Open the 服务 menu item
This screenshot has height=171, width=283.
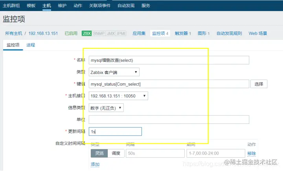146,6
